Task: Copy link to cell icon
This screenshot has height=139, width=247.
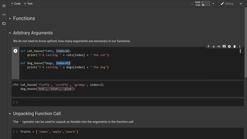Action: [x=219, y=46]
